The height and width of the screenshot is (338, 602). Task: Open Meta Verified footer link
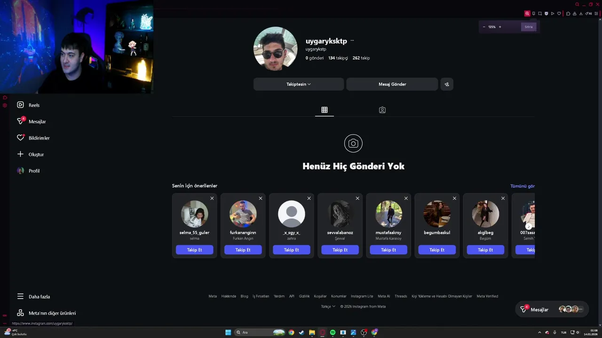coord(487,296)
